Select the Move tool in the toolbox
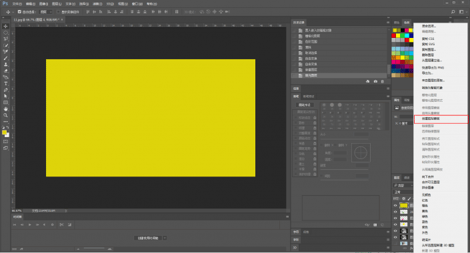The width and height of the screenshot is (470, 253). click(x=5, y=27)
